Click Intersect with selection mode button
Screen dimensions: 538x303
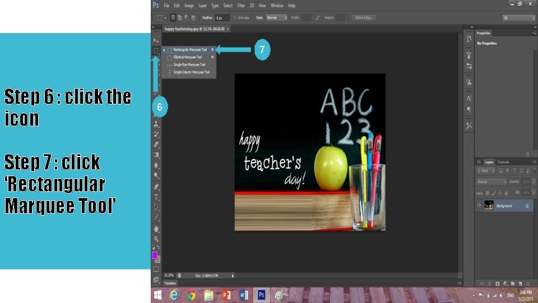193,17
